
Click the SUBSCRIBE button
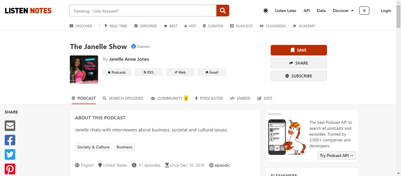(x=299, y=76)
